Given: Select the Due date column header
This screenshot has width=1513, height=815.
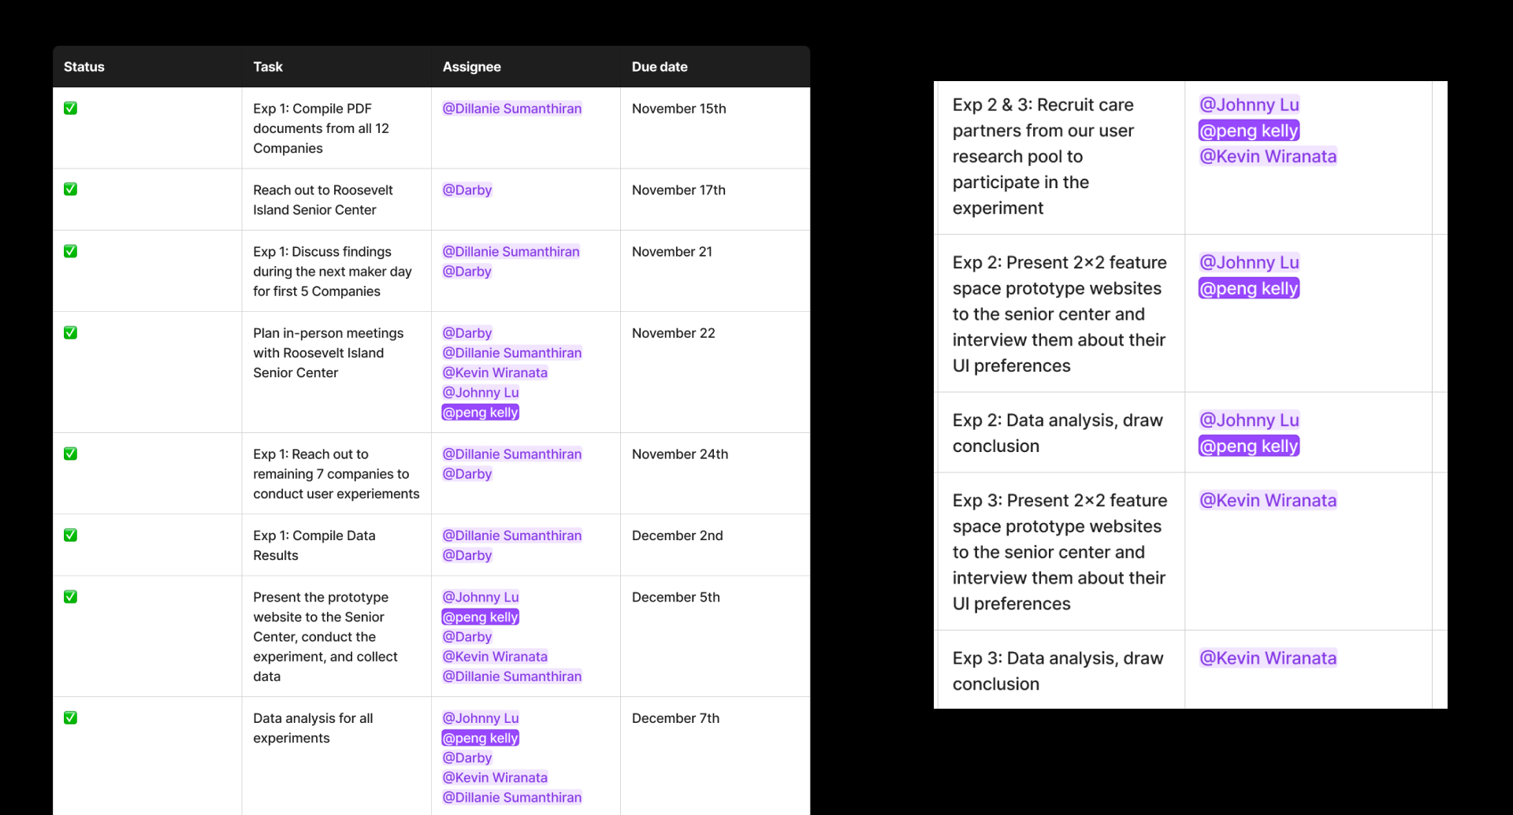Looking at the screenshot, I should (x=660, y=67).
